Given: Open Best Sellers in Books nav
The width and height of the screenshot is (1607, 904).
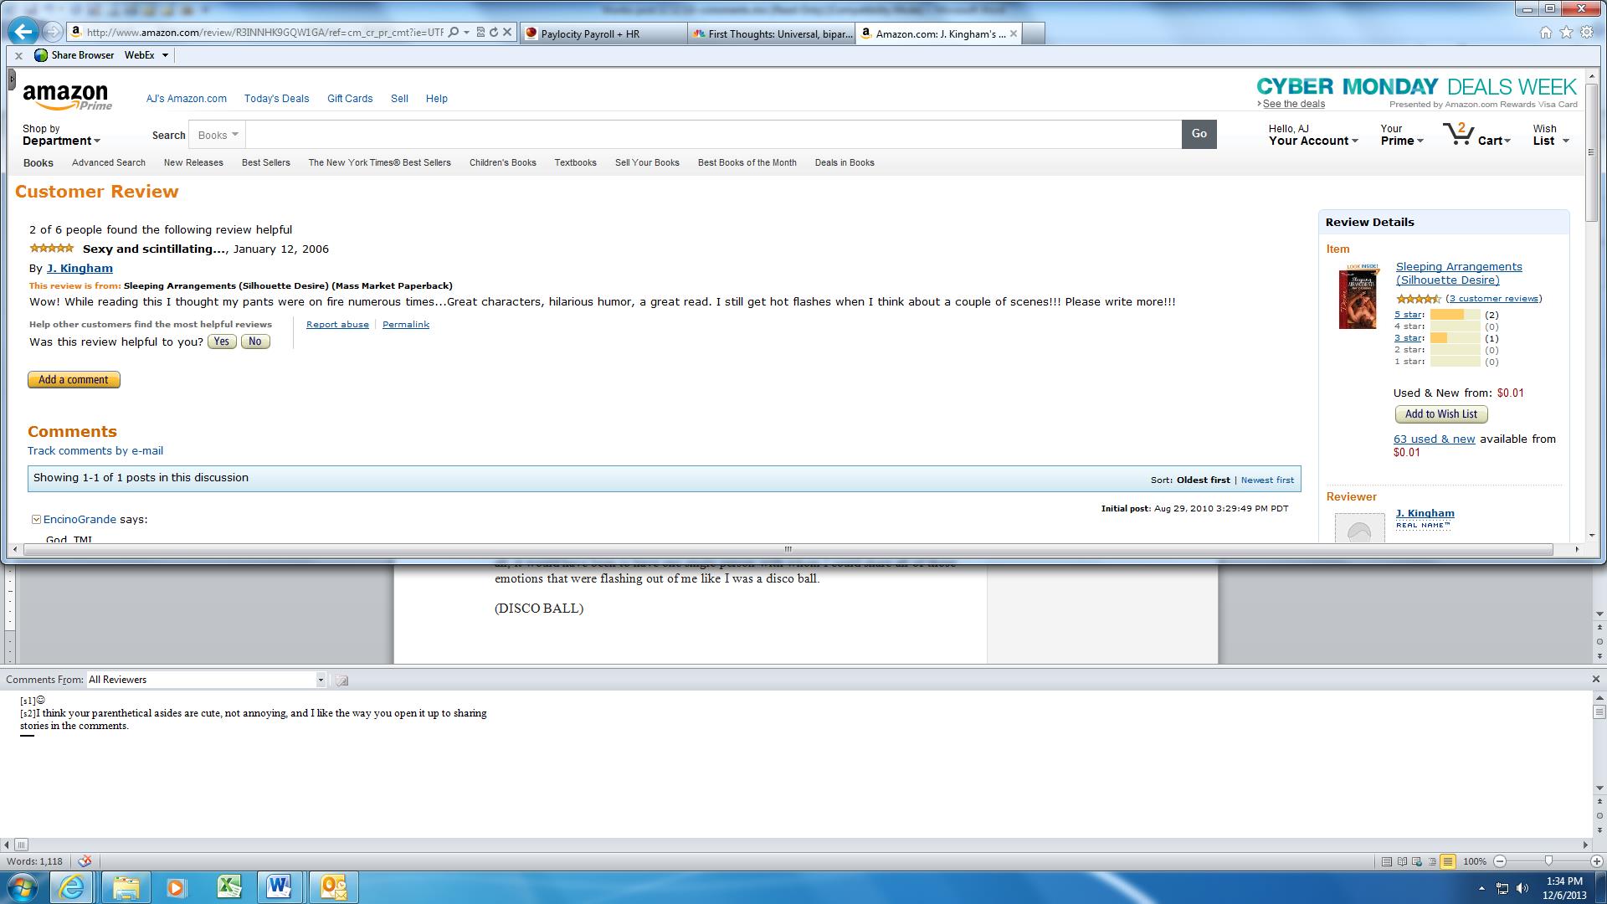Looking at the screenshot, I should [x=265, y=162].
